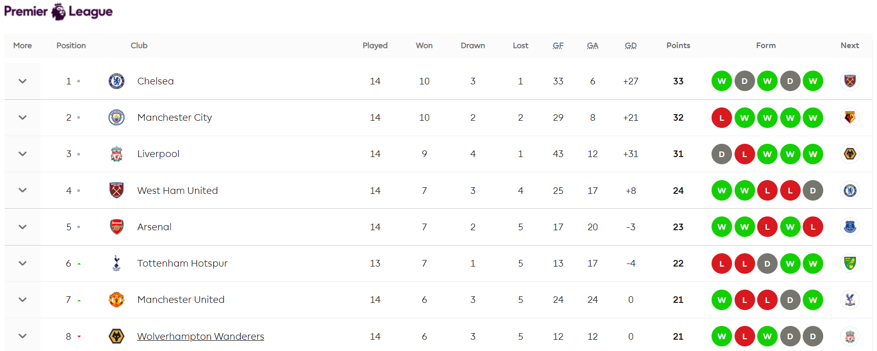
Task: Click Arsenal's most recent loss form circle
Action: [x=813, y=227]
